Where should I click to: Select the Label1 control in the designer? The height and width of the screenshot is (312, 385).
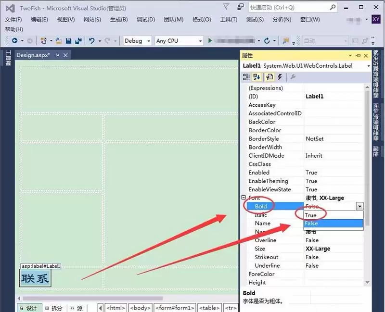tap(34, 278)
